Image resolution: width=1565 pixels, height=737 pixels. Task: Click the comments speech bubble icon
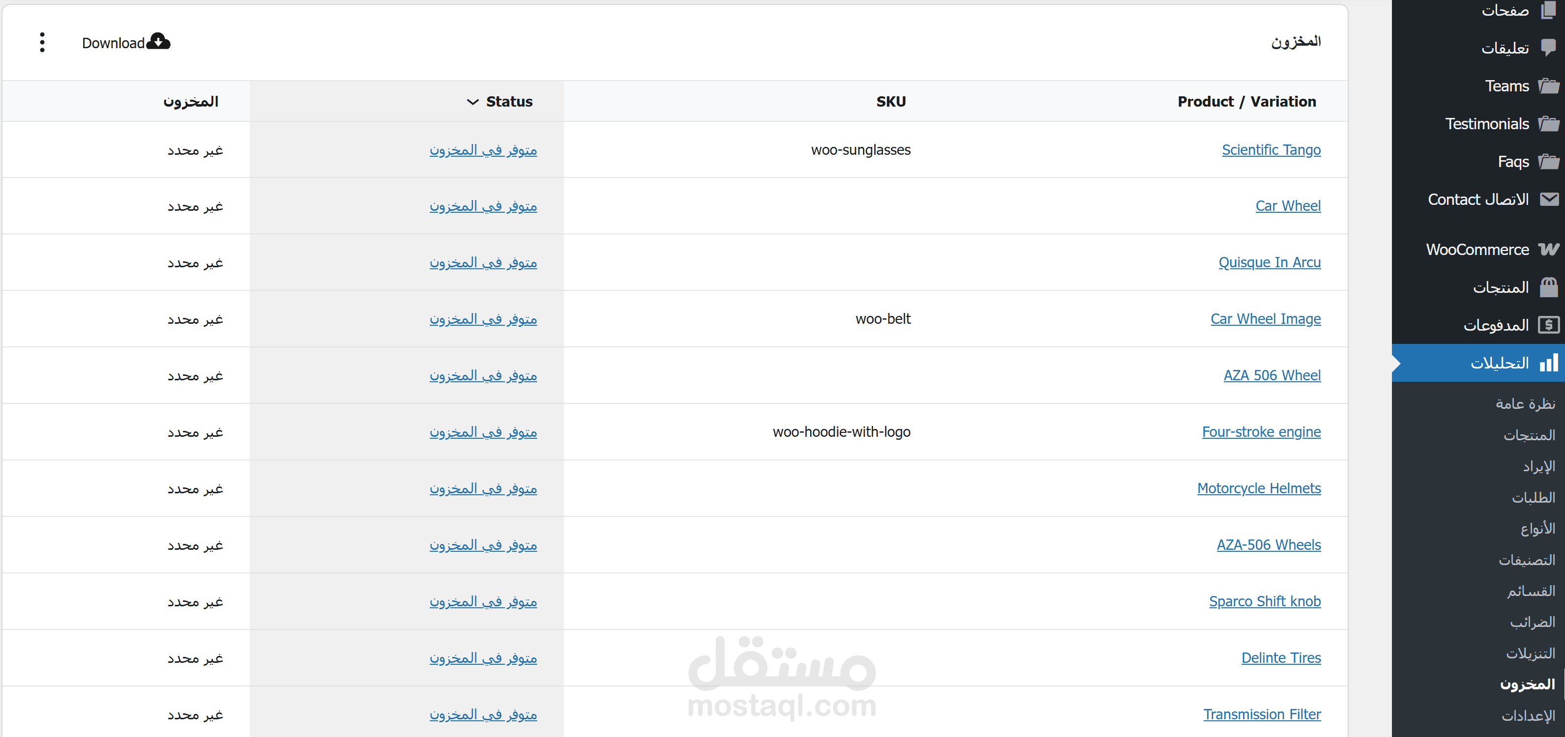click(x=1549, y=48)
